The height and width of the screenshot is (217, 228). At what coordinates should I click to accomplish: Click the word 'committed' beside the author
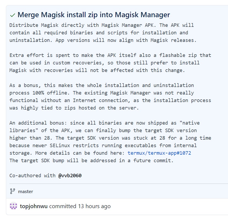pyautogui.click(x=63, y=206)
